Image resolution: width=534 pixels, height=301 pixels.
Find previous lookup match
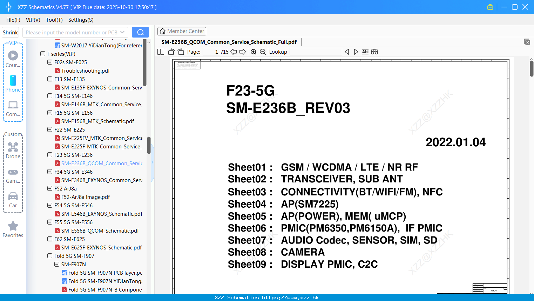click(347, 52)
